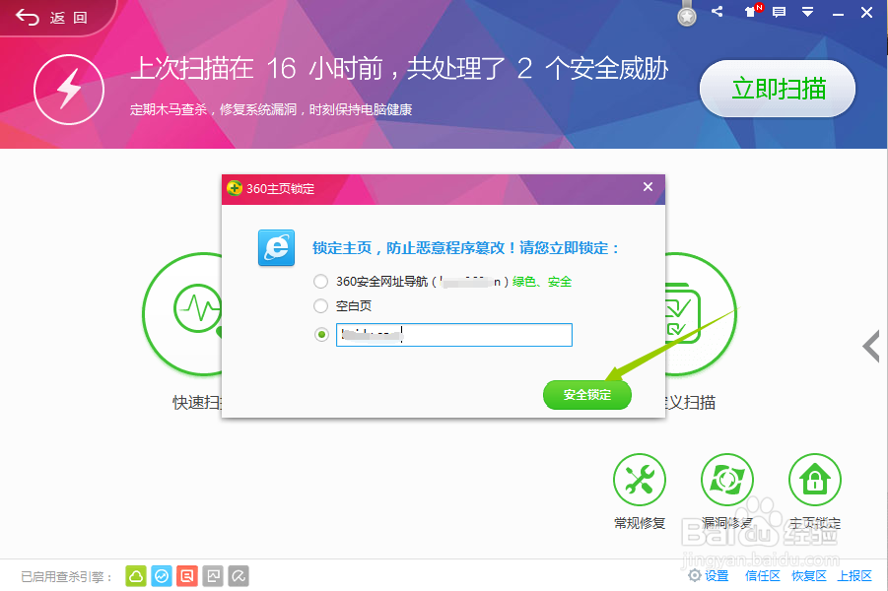This screenshot has width=888, height=591.
Task: Open the feedback message icon
Action: coord(780,12)
